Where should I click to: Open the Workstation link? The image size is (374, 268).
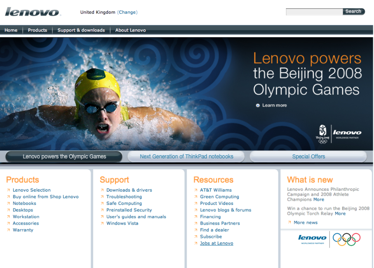pyautogui.click(x=26, y=217)
